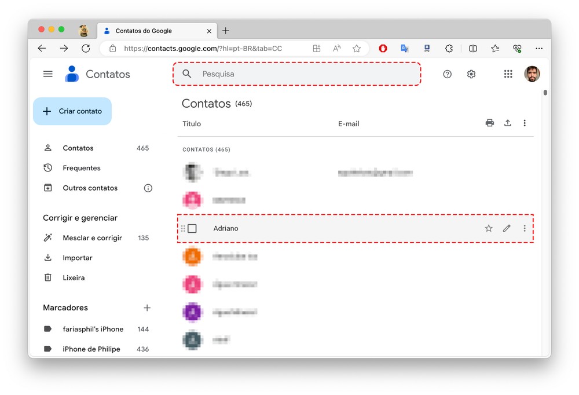The height and width of the screenshot is (395, 579).
Task: Star the Adriano contact
Action: (x=489, y=228)
